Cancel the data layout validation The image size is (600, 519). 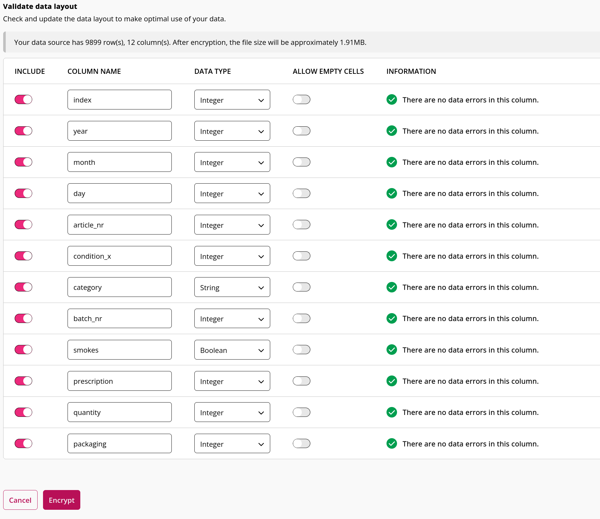(20, 500)
